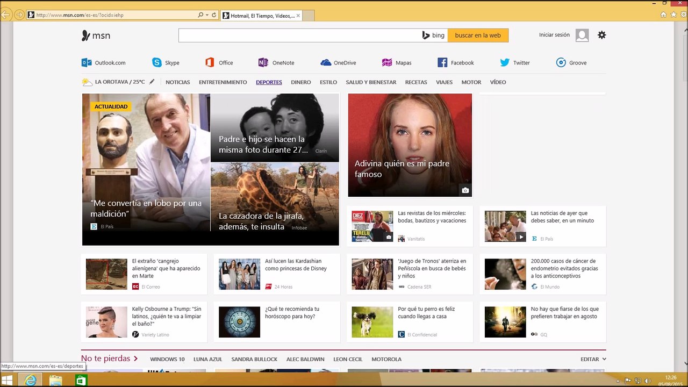Open the browser Home icon
The height and width of the screenshot is (387, 688).
point(664,15)
